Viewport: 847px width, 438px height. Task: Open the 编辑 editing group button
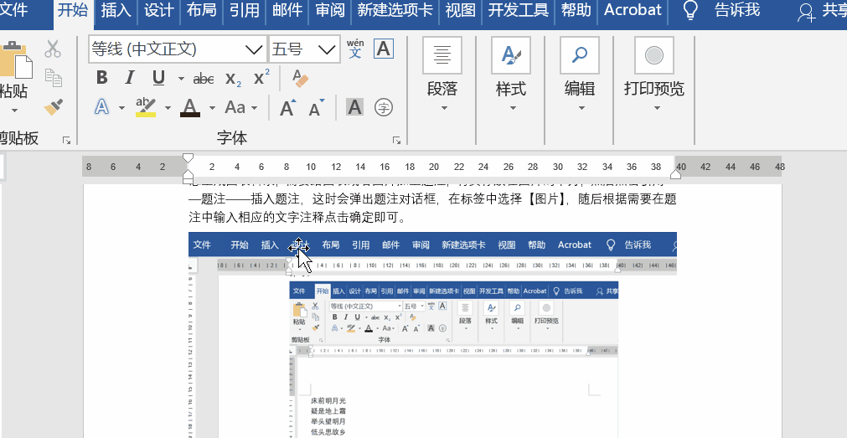point(580,75)
